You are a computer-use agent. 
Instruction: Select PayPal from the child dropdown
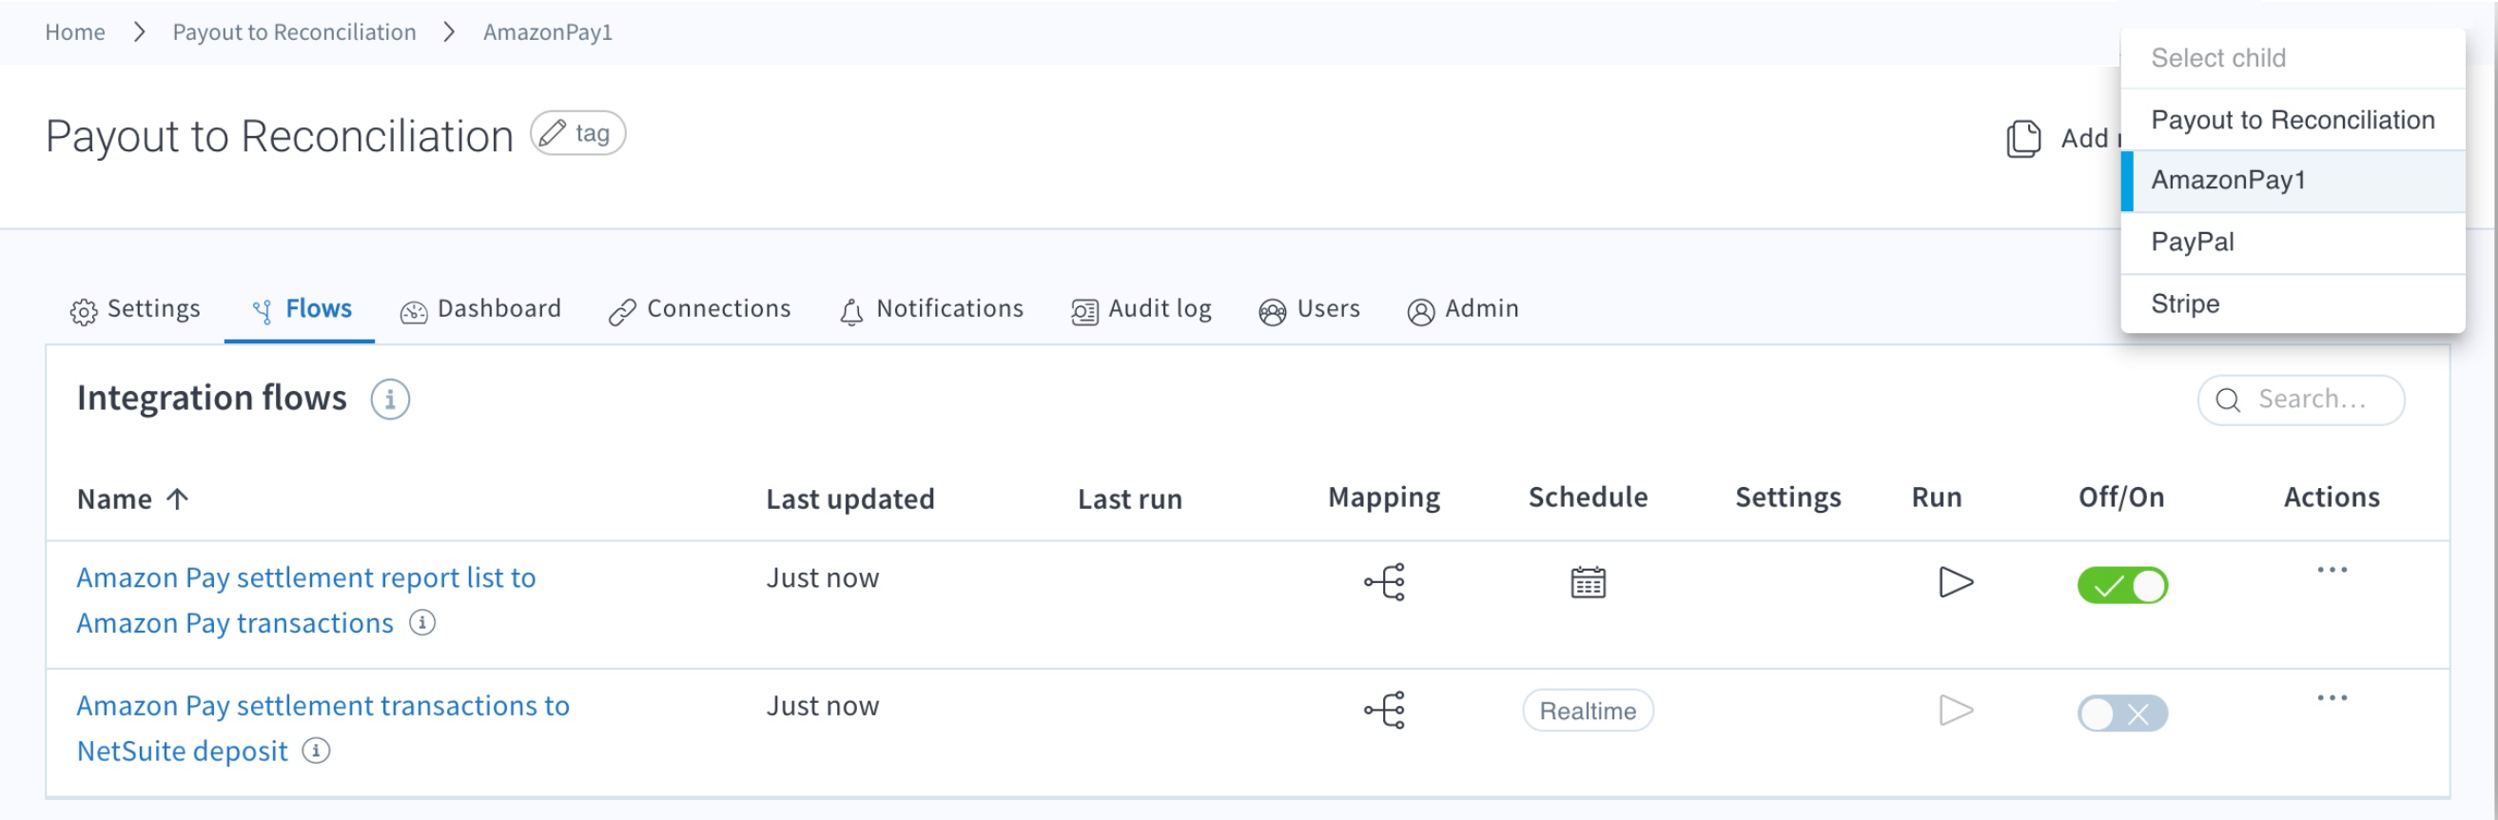pyautogui.click(x=2293, y=243)
